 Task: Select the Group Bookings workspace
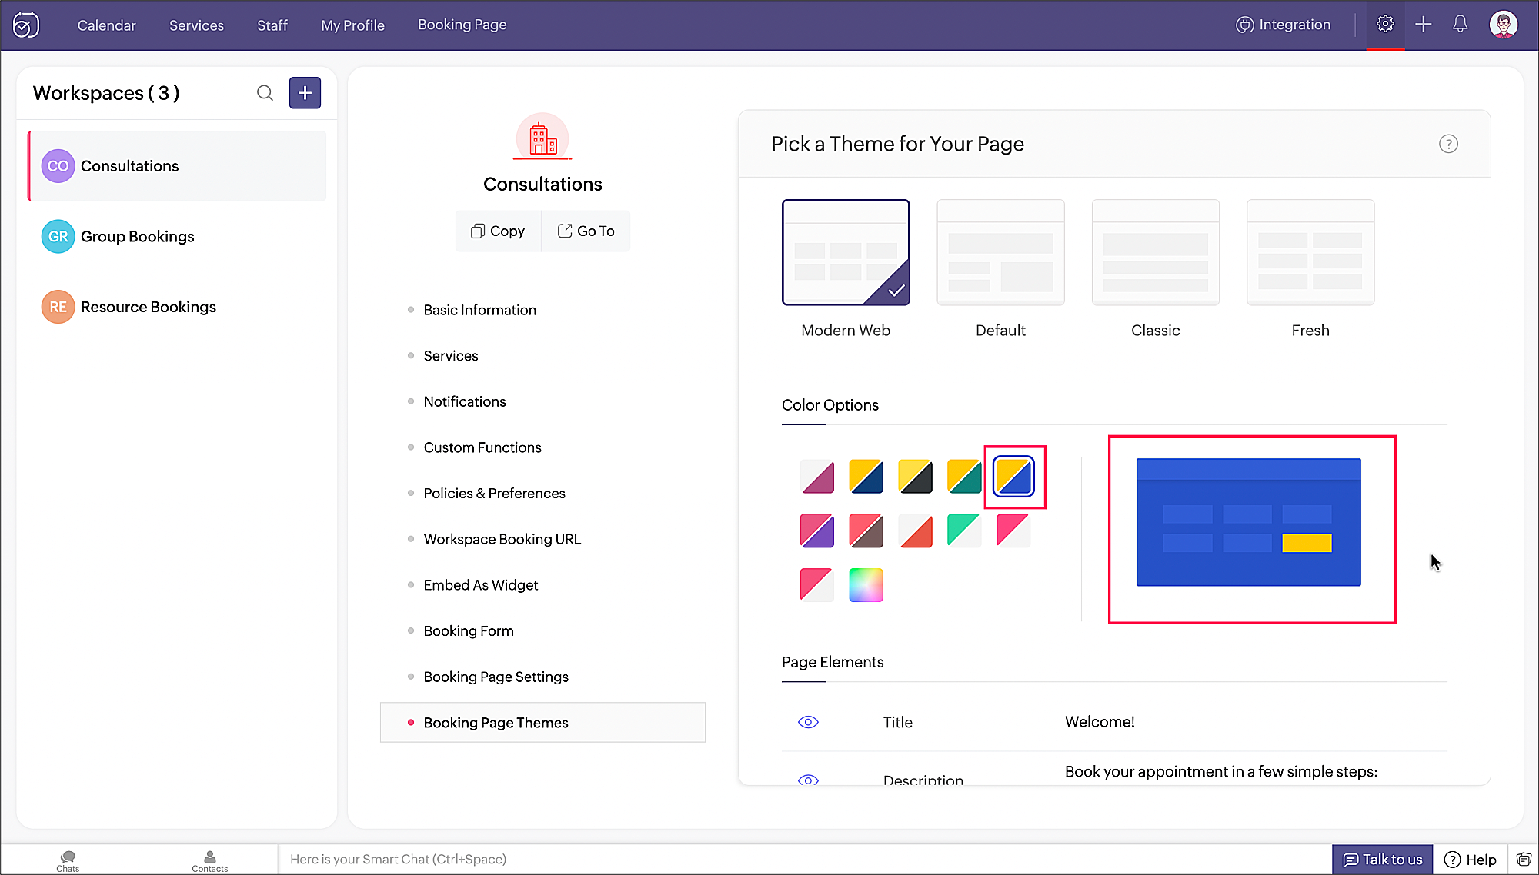[137, 237]
